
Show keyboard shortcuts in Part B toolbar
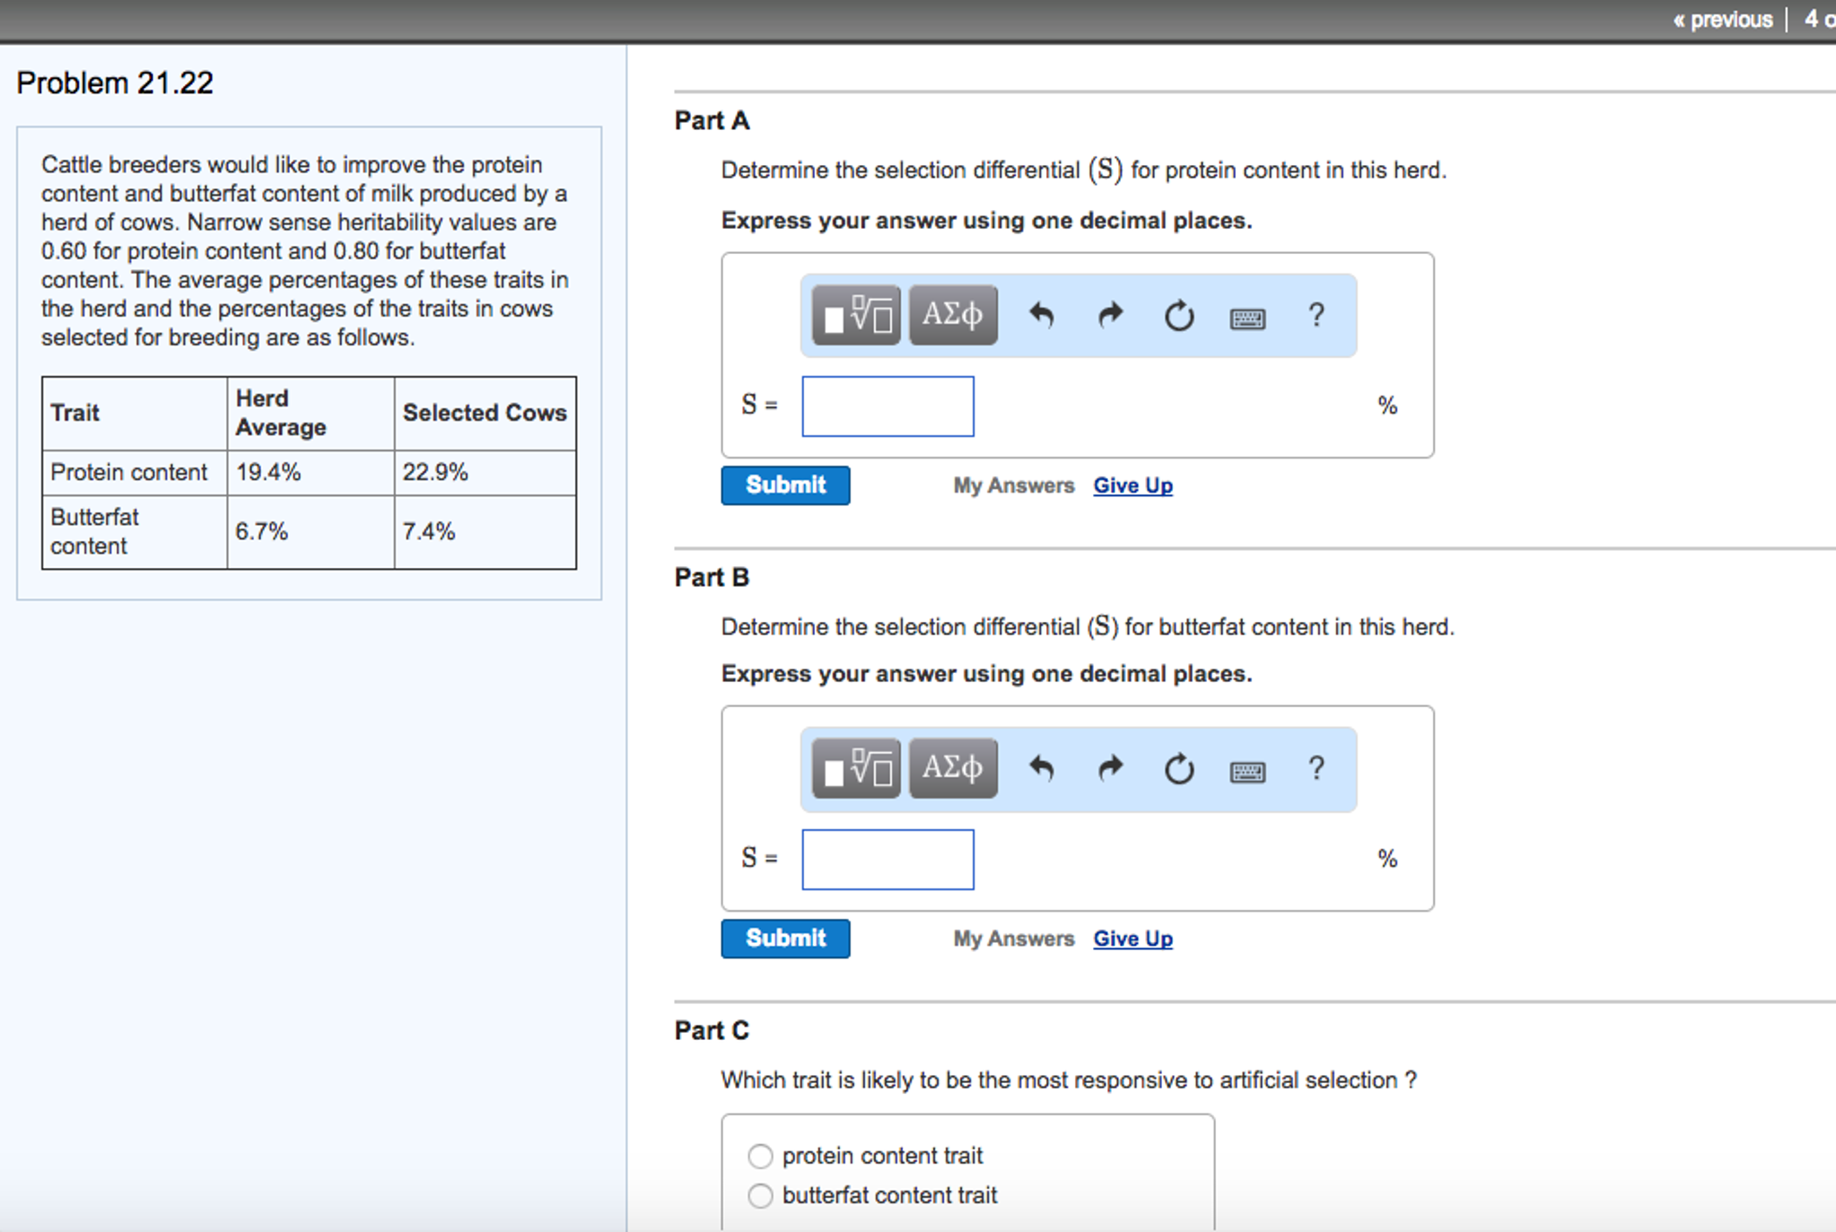pos(1247,771)
